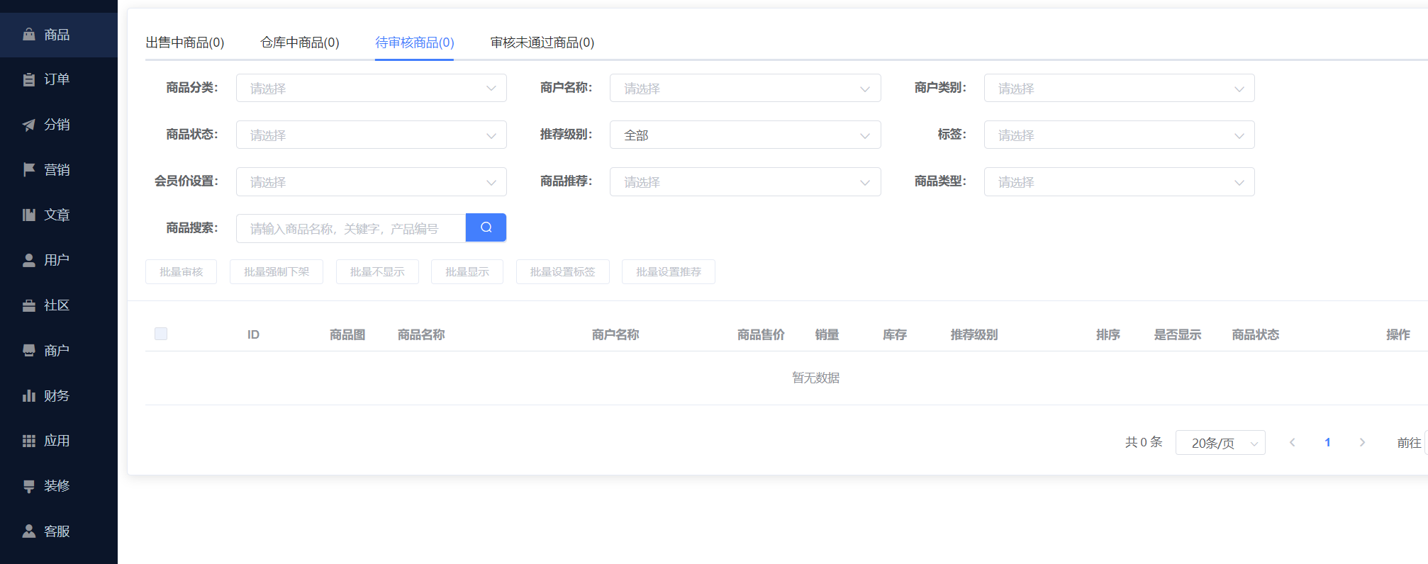The image size is (1428, 564).
Task: Click the 销量 column header
Action: pyautogui.click(x=827, y=334)
